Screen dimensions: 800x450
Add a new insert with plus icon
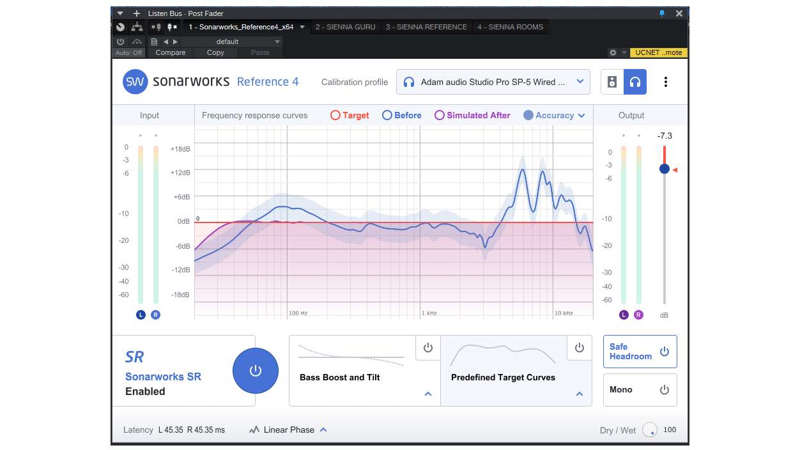coord(136,13)
